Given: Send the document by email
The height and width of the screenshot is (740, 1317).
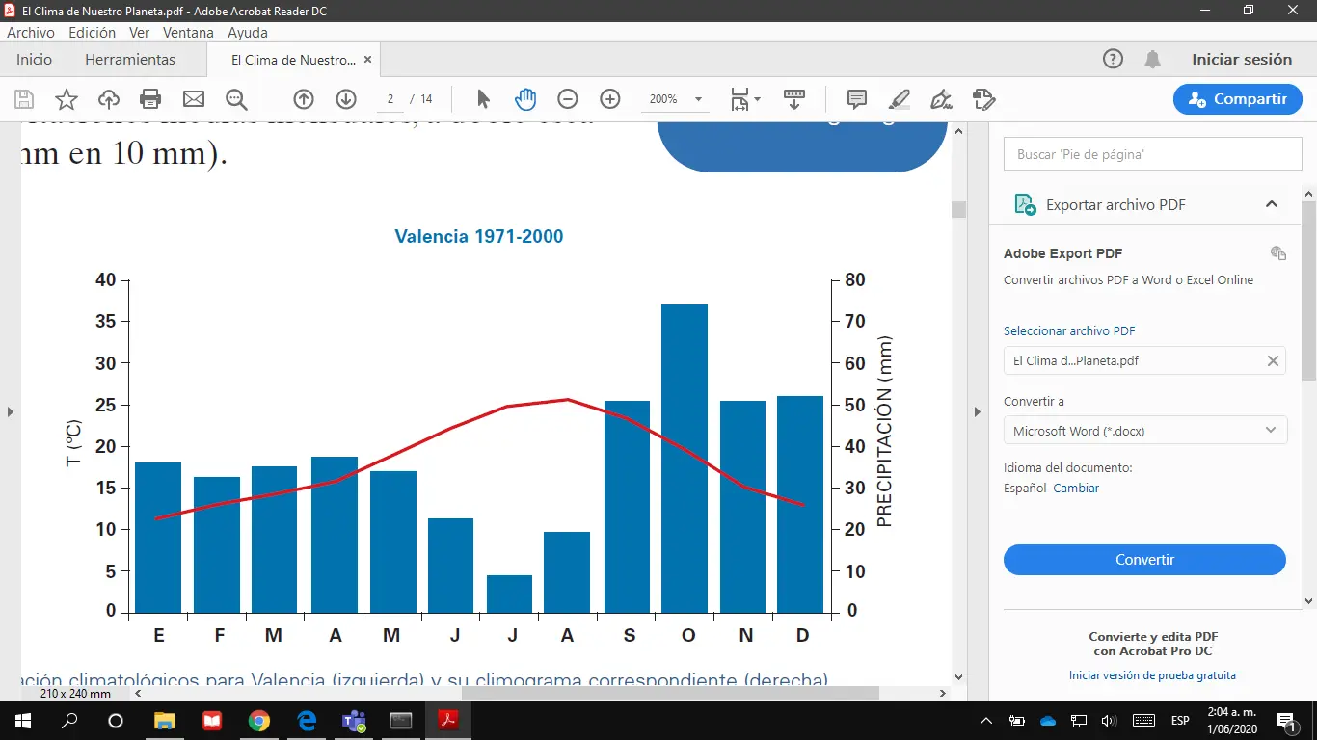Looking at the screenshot, I should pyautogui.click(x=193, y=98).
